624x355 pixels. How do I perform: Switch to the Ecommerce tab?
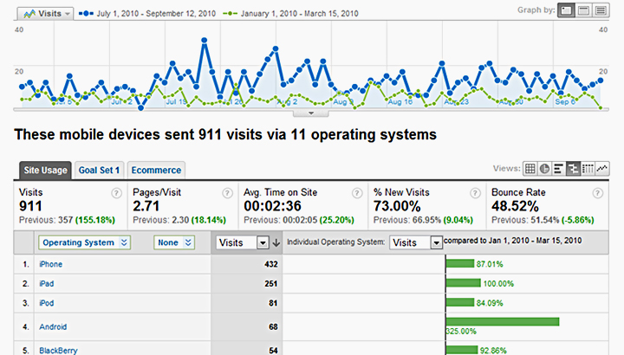[x=156, y=171]
